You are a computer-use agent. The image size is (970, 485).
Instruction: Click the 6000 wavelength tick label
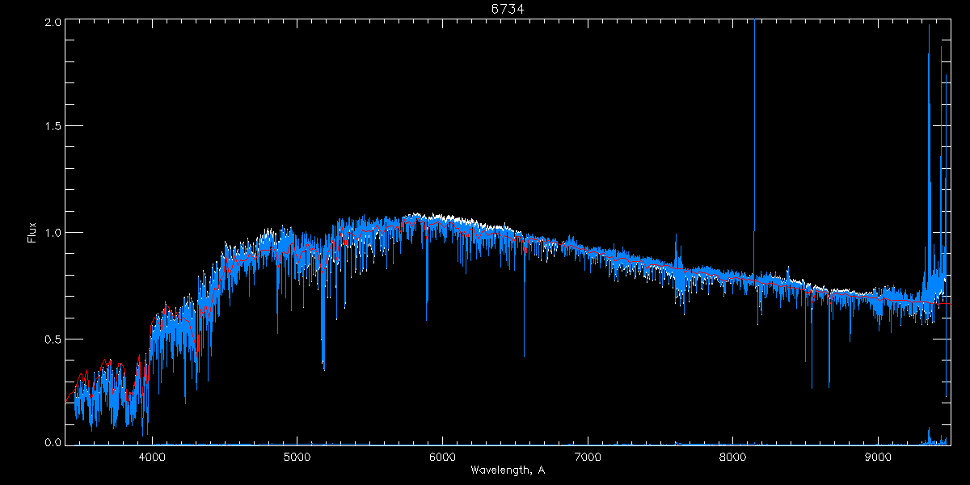click(x=442, y=457)
